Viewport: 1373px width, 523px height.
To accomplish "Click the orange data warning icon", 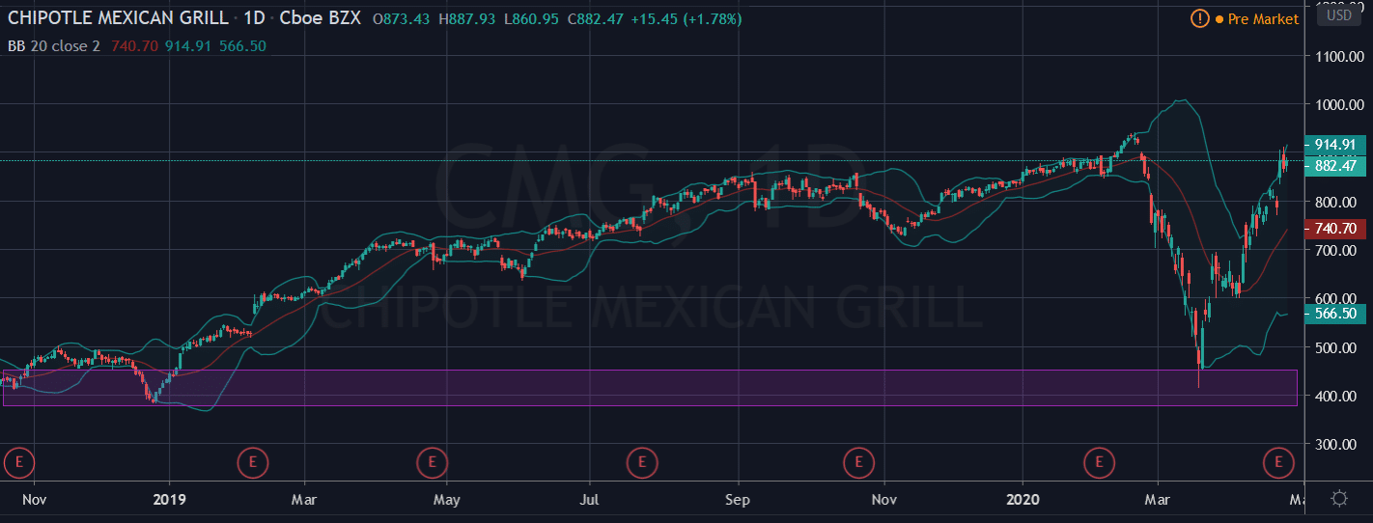I will [x=1200, y=18].
